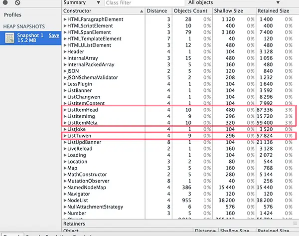299x236 pixels.
Task: Expand the NullAttachmentStrategy row
Action: click(x=65, y=207)
